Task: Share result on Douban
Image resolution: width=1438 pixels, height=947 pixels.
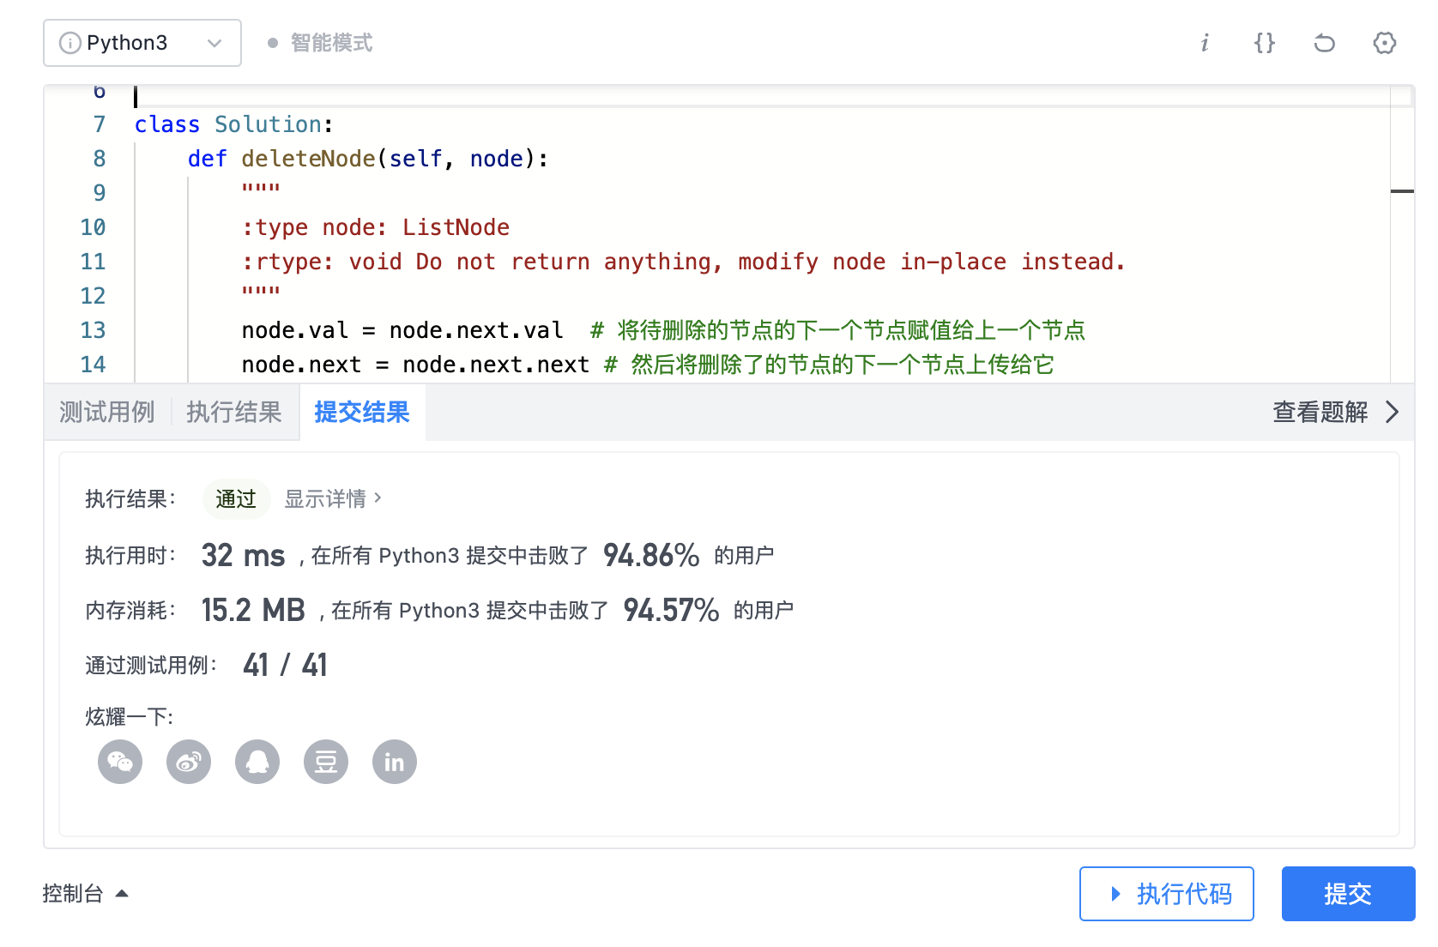Action: click(326, 762)
